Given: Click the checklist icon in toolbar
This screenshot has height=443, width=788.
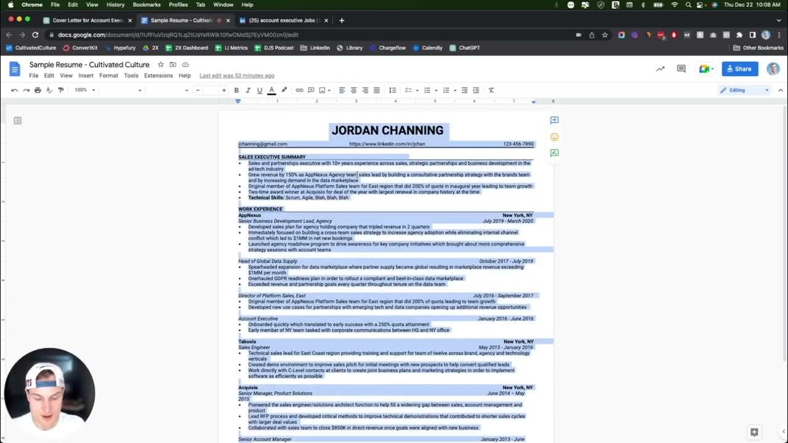Looking at the screenshot, I should click(408, 90).
